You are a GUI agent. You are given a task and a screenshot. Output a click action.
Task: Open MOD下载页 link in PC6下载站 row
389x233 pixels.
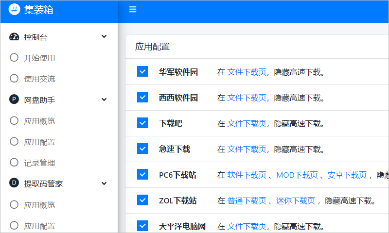[297, 175]
